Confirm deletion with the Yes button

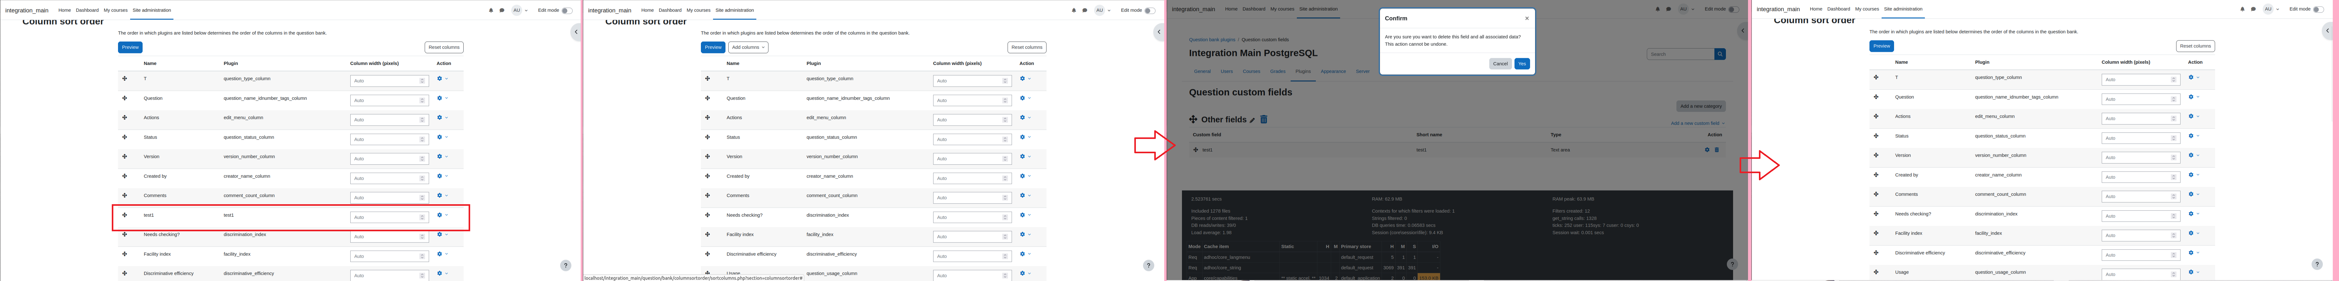point(1522,63)
